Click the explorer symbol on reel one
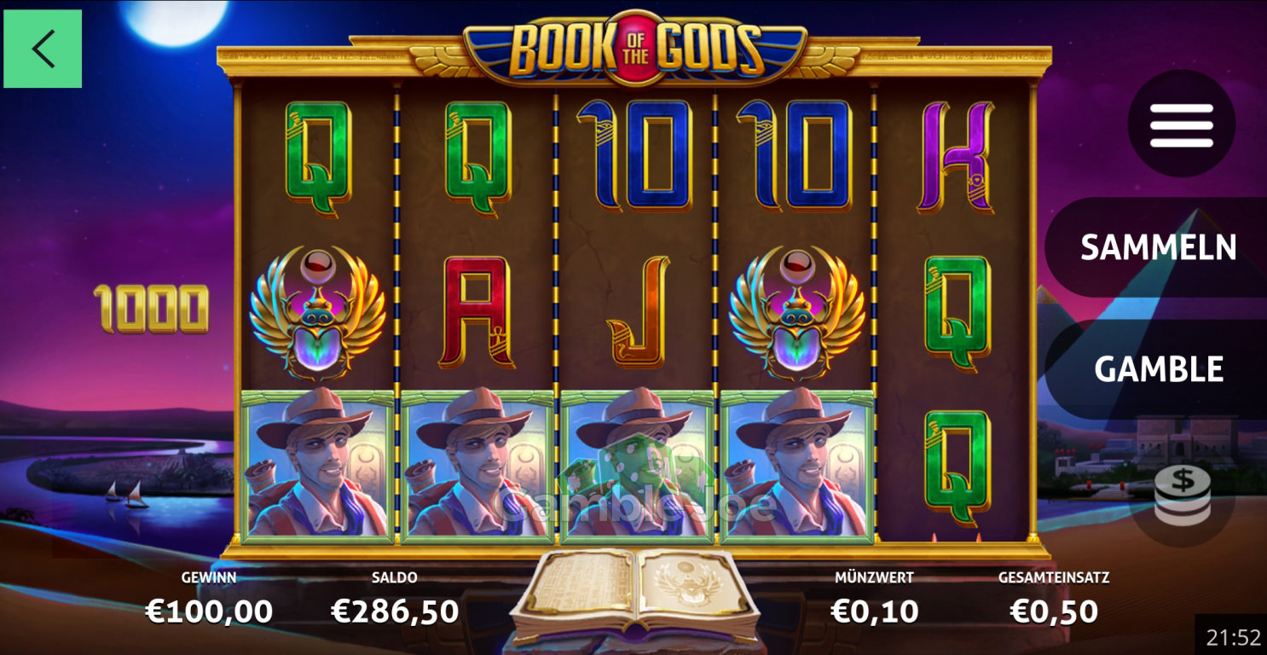 [317, 466]
